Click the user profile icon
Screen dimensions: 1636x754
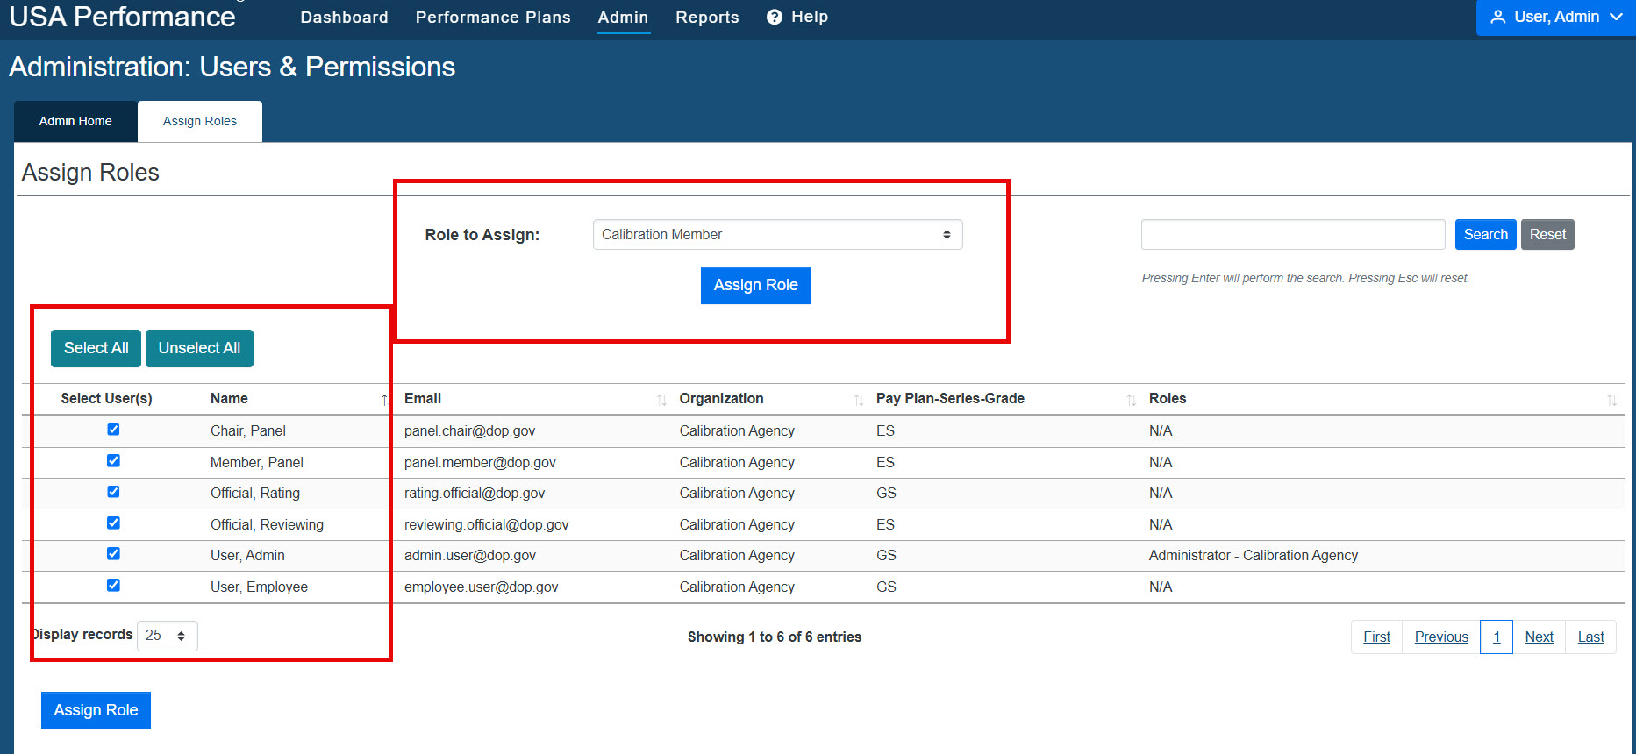(x=1498, y=17)
